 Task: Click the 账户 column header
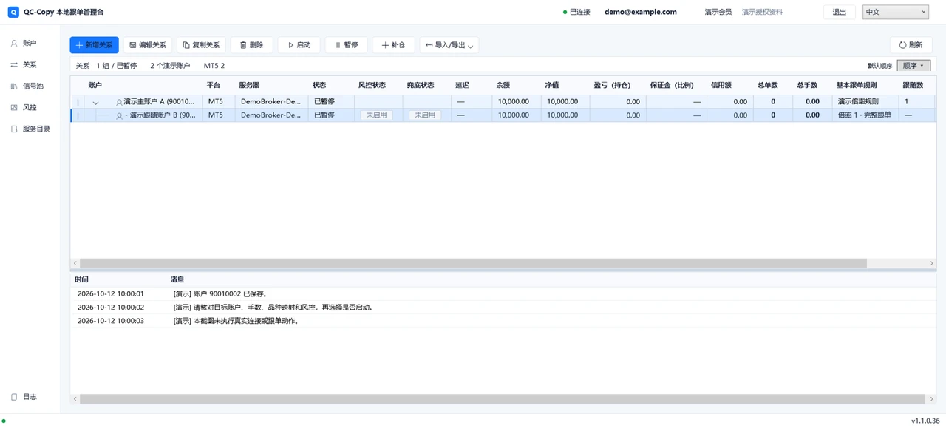(95, 85)
